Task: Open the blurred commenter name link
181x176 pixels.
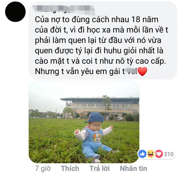Action: pyautogui.click(x=65, y=10)
